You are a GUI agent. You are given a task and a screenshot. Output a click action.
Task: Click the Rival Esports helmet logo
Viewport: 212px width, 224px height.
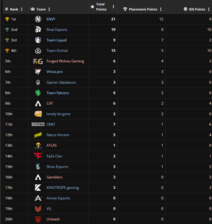coord(38,30)
